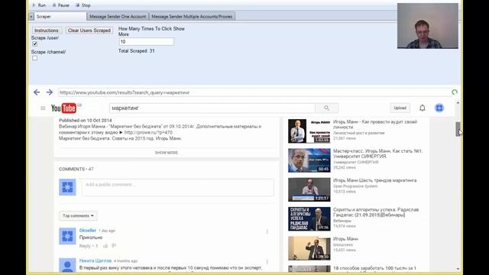Screen dimensions: 489x275
Task: Open the Okseller username link
Action: [88, 231]
